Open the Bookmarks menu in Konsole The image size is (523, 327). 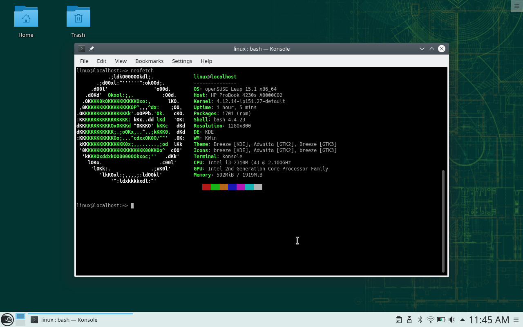(149, 61)
